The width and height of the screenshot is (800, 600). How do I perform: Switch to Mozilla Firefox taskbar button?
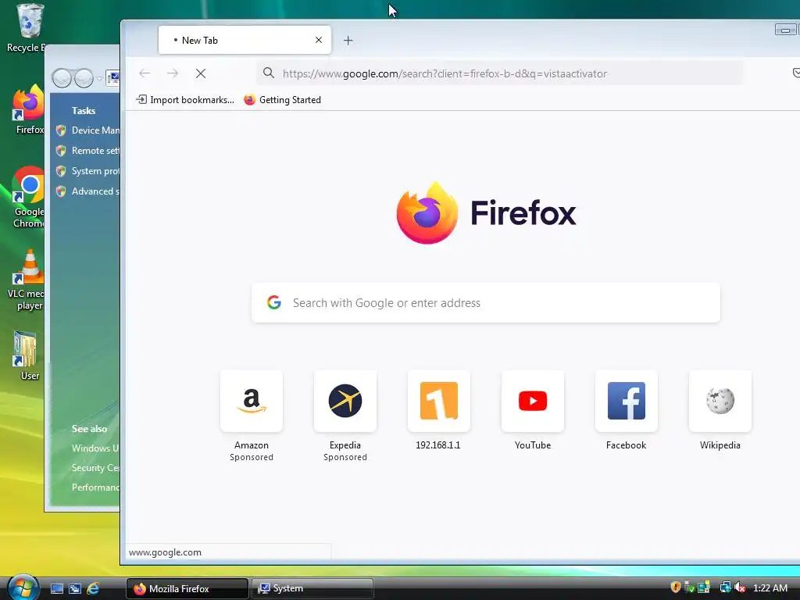click(187, 588)
